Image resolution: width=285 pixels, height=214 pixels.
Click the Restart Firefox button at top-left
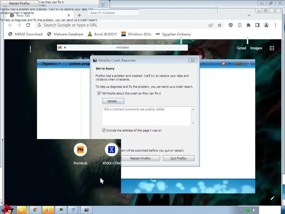click(x=19, y=3)
